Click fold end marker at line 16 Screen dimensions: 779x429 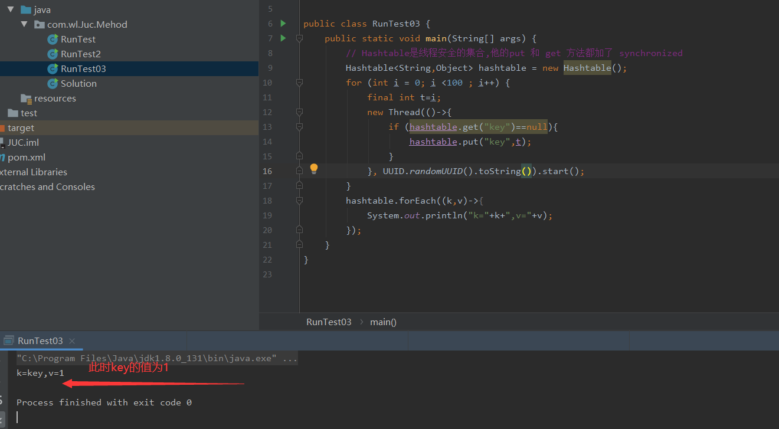(299, 171)
